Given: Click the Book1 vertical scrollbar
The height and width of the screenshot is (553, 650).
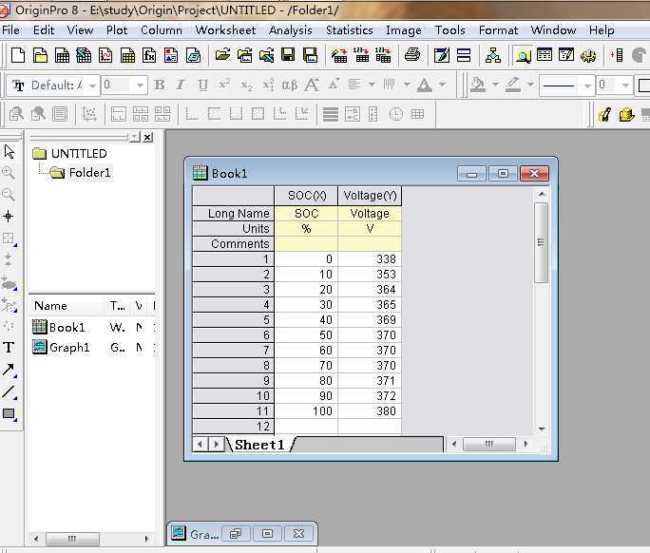Looking at the screenshot, I should click(x=541, y=243).
